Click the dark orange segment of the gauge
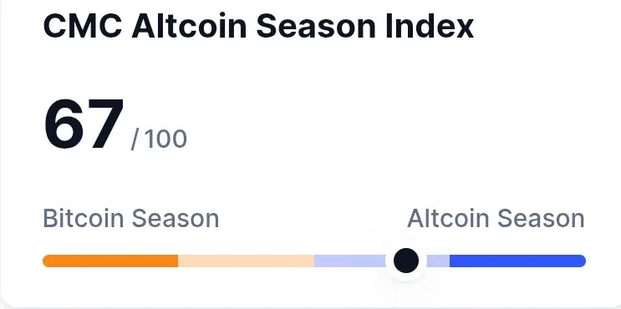The width and height of the screenshot is (621, 309). (x=110, y=261)
